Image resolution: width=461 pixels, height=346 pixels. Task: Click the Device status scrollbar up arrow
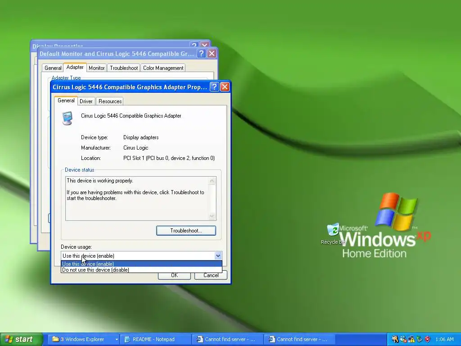[212, 181]
